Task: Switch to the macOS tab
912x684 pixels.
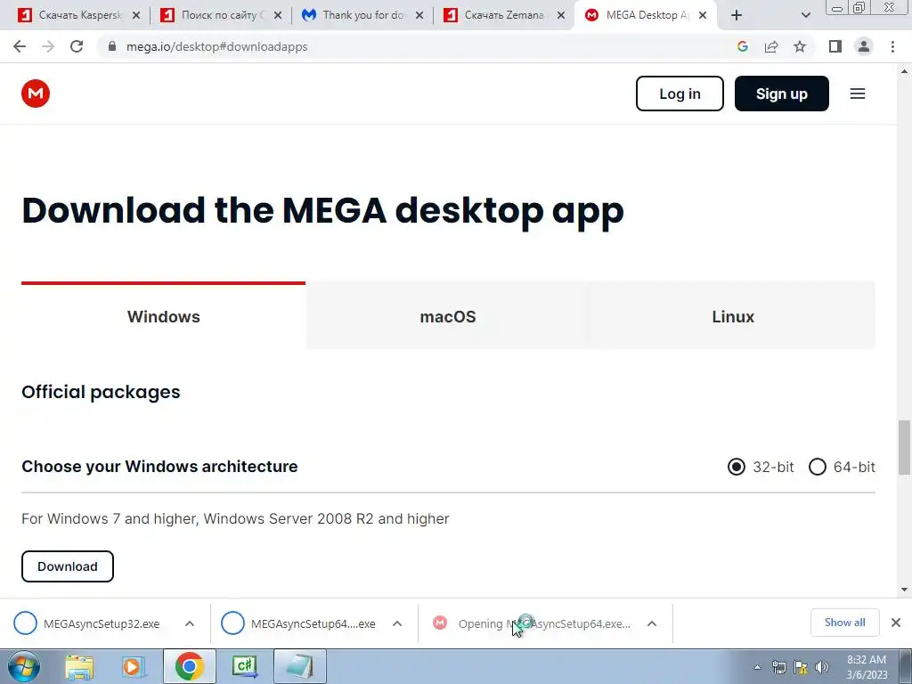Action: (x=448, y=316)
